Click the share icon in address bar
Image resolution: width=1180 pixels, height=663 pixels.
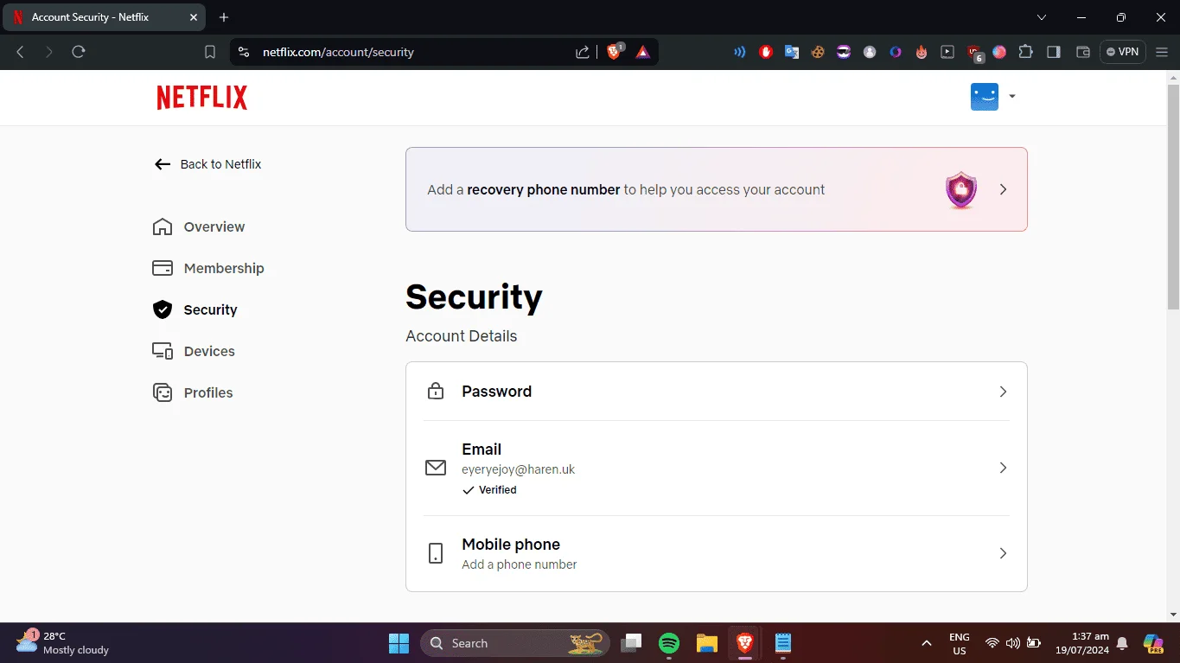click(x=583, y=52)
